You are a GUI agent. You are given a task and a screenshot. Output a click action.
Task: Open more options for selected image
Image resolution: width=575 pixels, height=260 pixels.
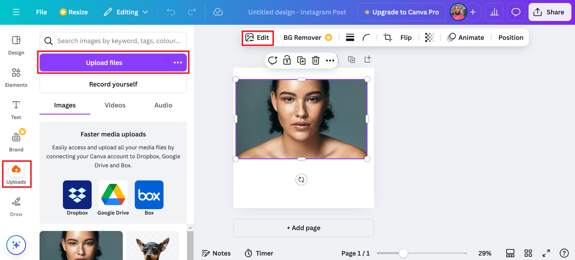(x=330, y=60)
